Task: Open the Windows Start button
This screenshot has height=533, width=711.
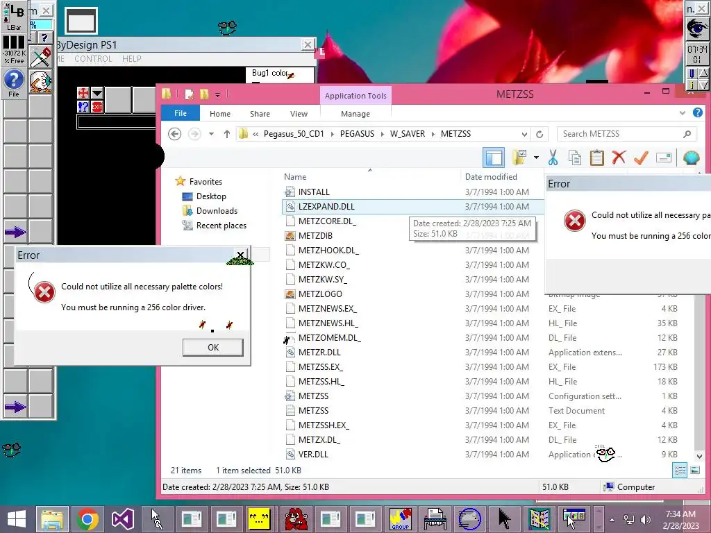Action: point(17,519)
